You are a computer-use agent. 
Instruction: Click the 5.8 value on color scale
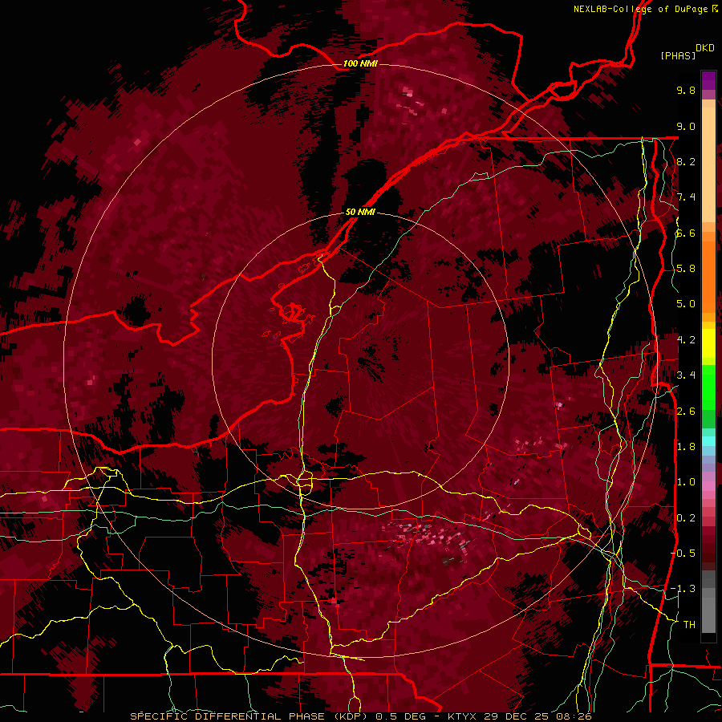click(686, 269)
